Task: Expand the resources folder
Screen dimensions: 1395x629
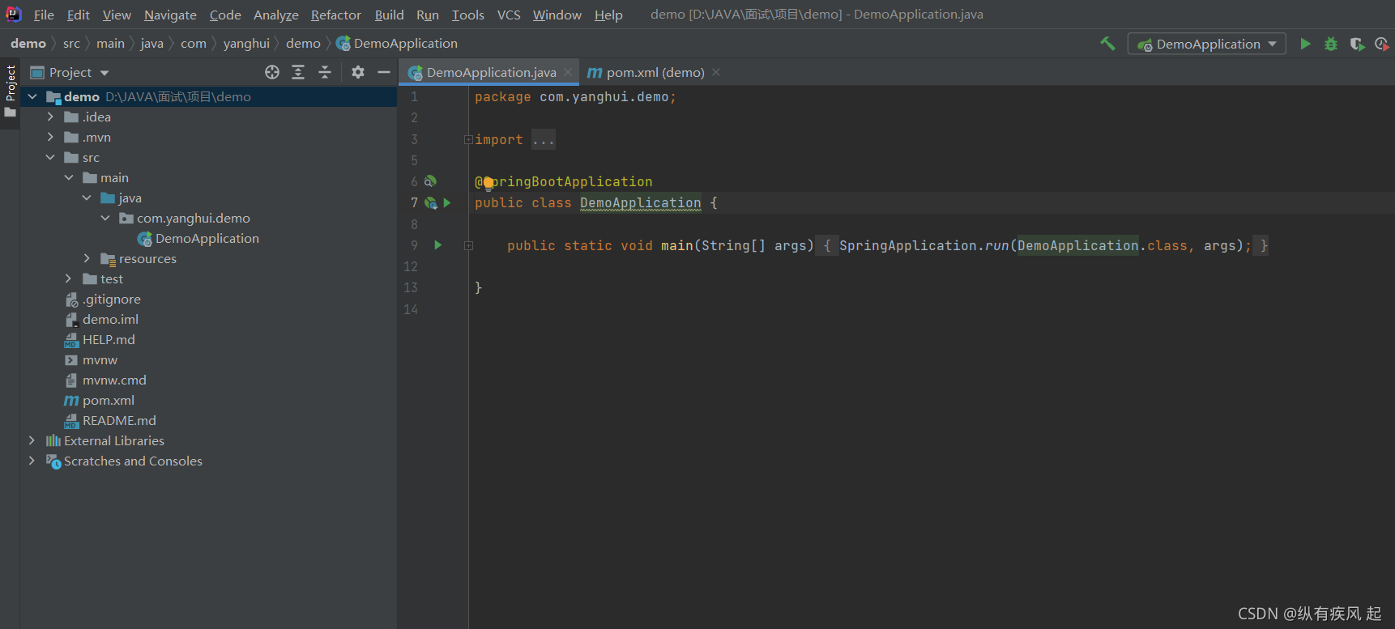Action: (87, 258)
